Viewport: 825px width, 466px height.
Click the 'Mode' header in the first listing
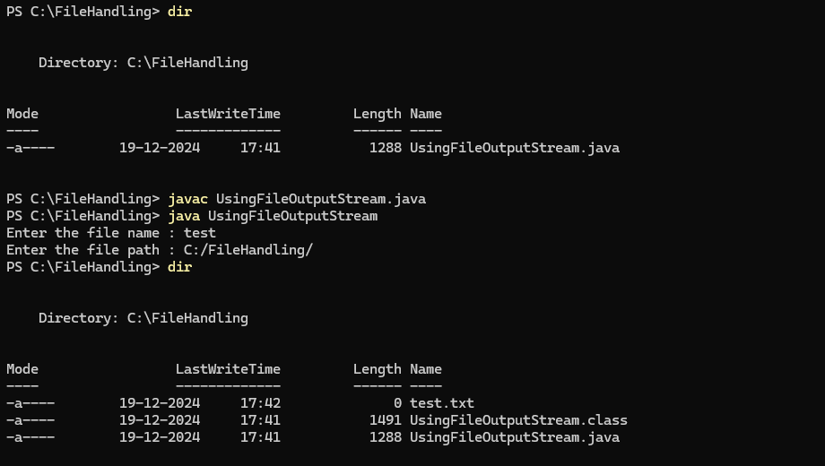[x=22, y=114]
